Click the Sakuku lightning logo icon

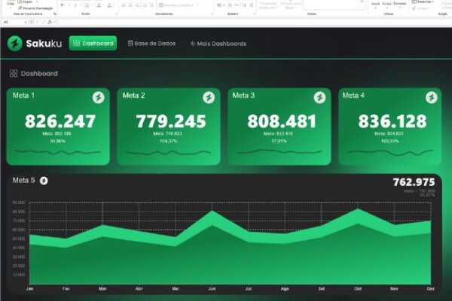click(15, 44)
